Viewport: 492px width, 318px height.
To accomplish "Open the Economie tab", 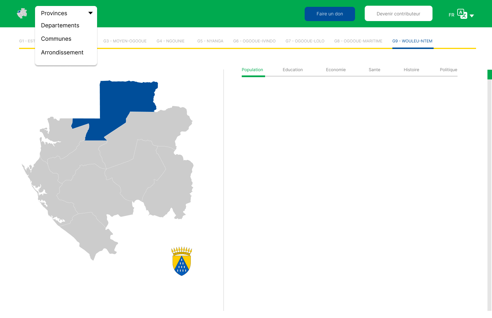I will (336, 70).
